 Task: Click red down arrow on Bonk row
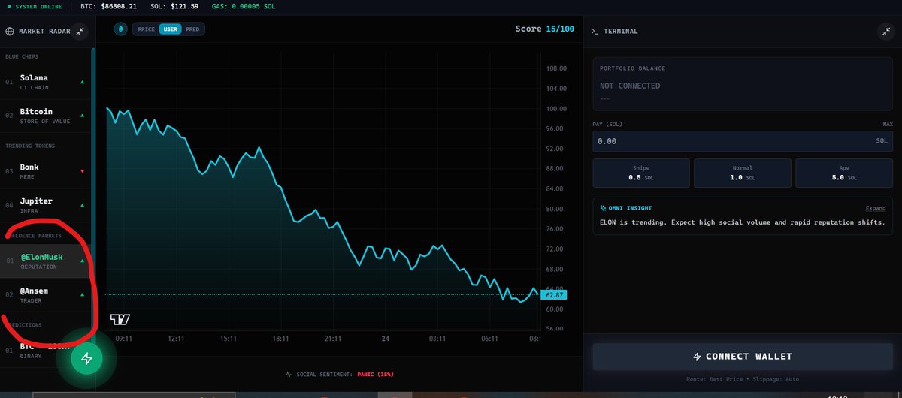pos(83,170)
